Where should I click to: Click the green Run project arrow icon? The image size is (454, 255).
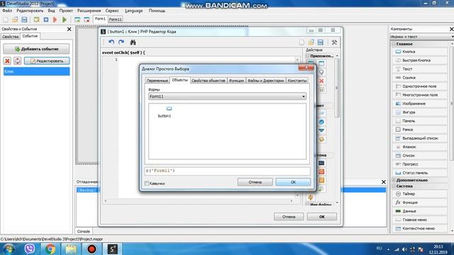[x=65, y=20]
